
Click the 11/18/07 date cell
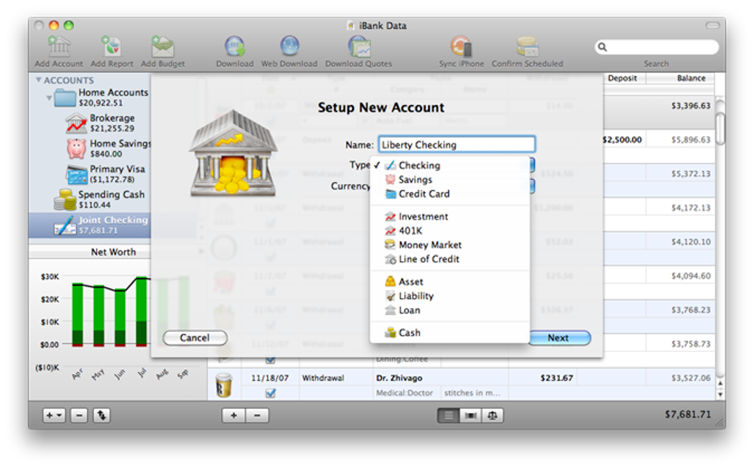coord(270,378)
